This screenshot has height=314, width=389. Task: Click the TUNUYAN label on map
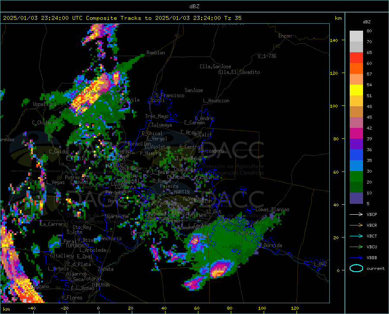point(100,285)
